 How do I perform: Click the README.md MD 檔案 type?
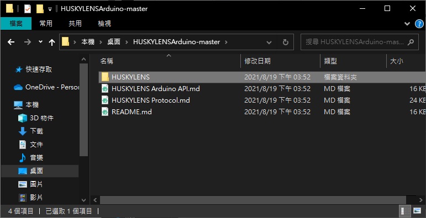tap(337, 112)
